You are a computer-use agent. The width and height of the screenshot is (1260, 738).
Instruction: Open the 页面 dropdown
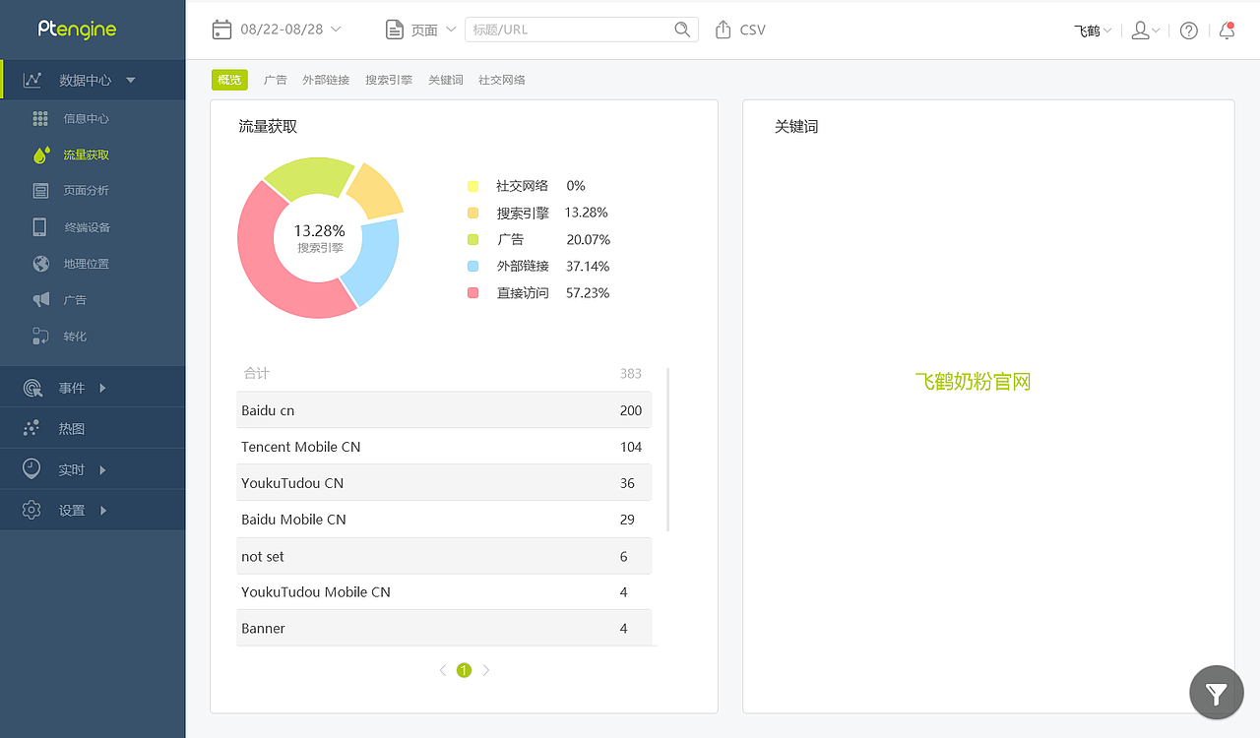click(433, 30)
